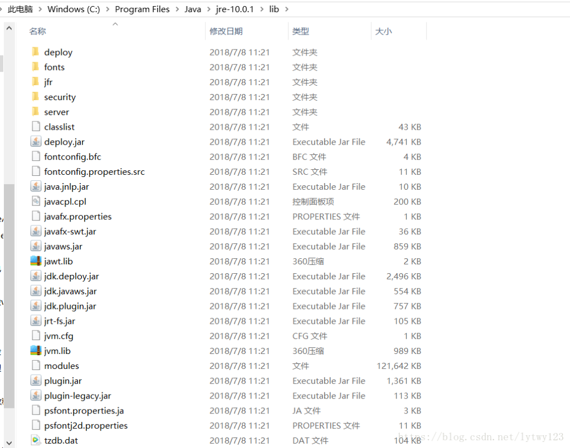Click the tzdb.dat file icon
570x448 pixels.
pyautogui.click(x=36, y=440)
